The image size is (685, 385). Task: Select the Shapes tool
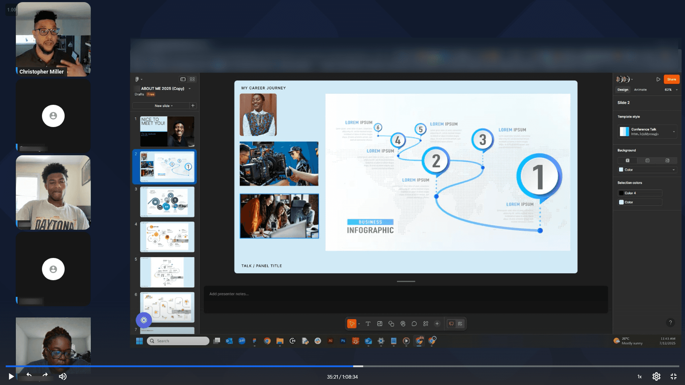click(391, 324)
